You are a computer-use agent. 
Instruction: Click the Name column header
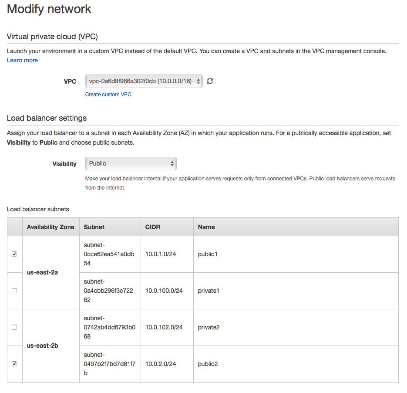pyautogui.click(x=206, y=227)
